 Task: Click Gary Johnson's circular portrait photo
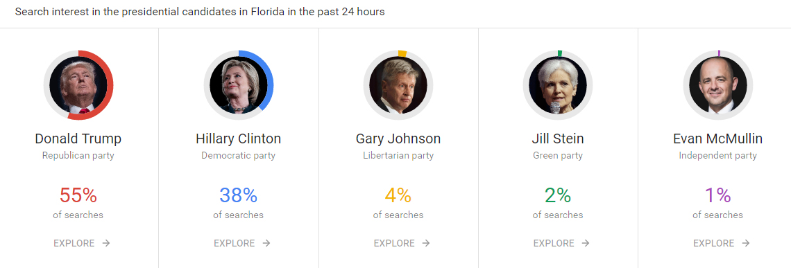398,85
